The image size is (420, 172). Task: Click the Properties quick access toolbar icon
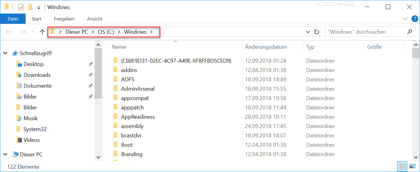click(x=21, y=7)
